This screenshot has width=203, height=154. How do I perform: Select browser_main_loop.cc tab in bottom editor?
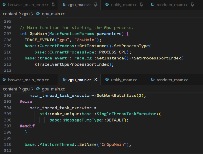pyautogui.click(x=28, y=80)
